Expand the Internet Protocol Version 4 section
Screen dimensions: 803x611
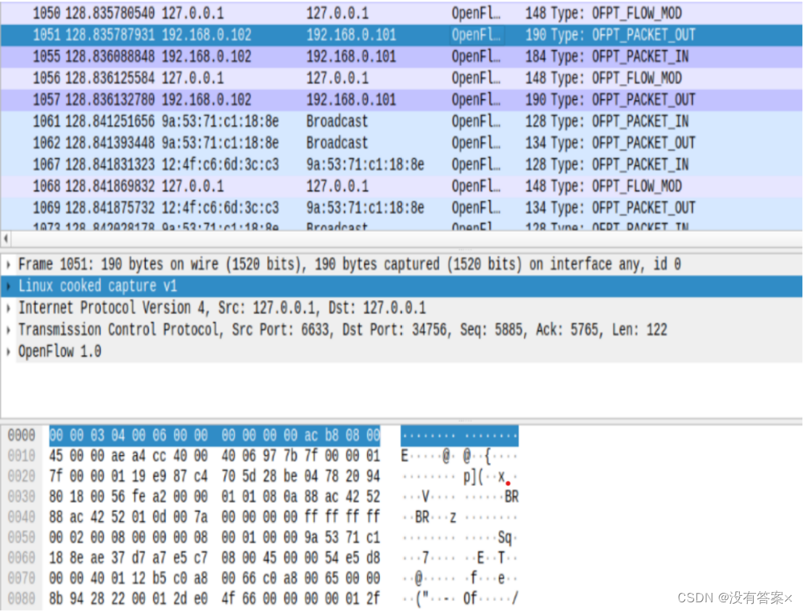tap(7, 307)
